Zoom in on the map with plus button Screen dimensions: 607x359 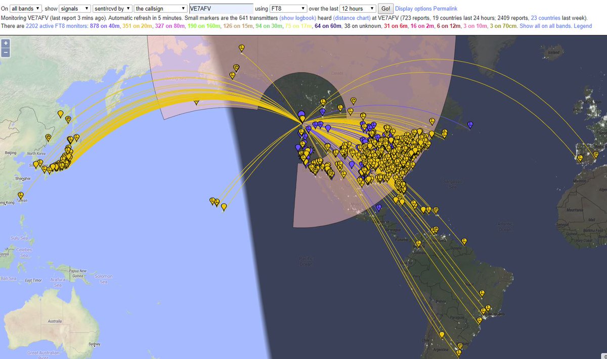(6, 44)
